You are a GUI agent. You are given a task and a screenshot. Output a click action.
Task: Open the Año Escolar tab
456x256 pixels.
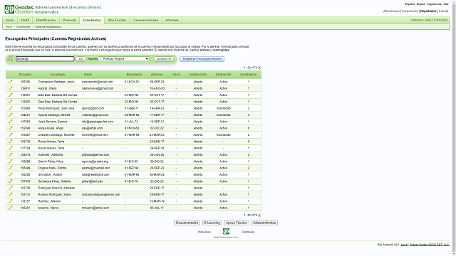tap(117, 20)
